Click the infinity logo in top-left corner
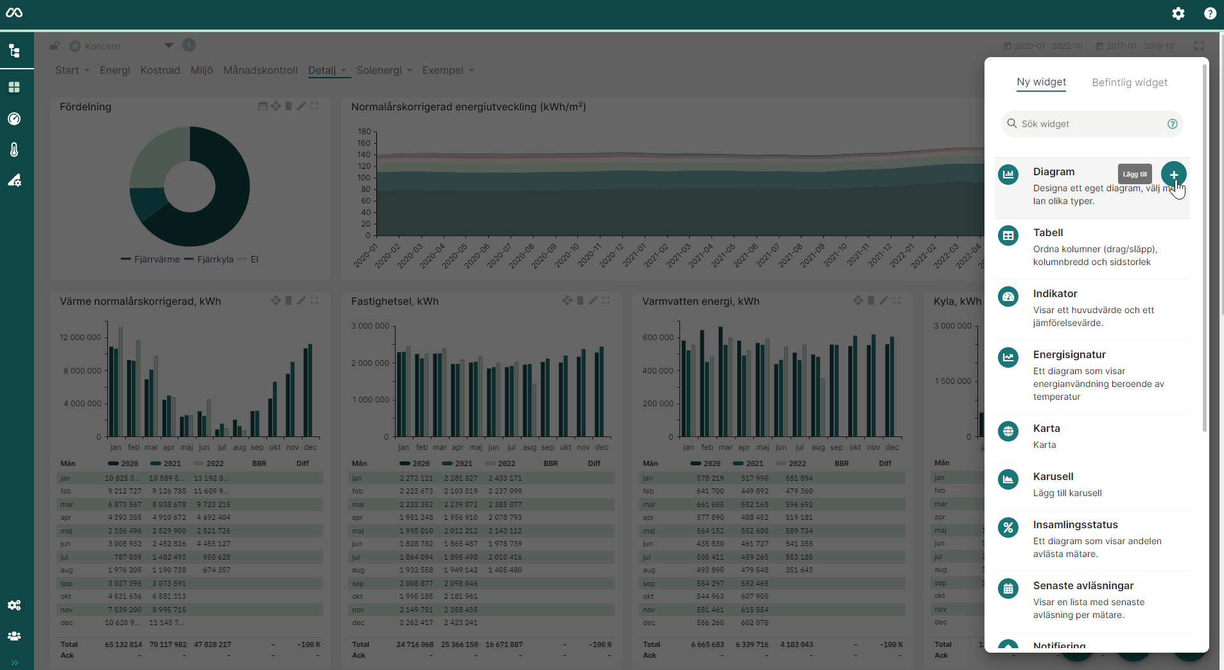Image resolution: width=1224 pixels, height=670 pixels. (14, 13)
